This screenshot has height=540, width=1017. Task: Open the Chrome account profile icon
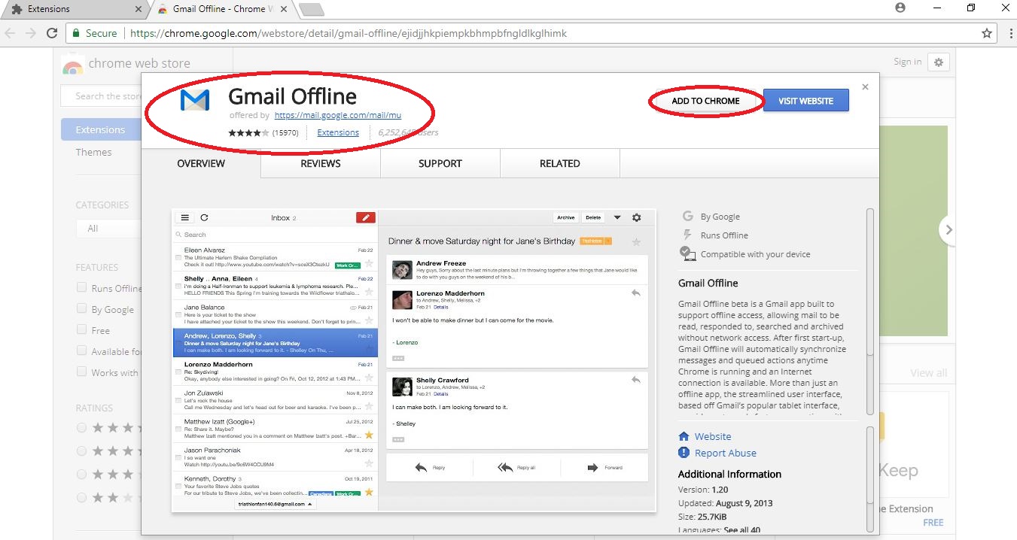tap(900, 8)
